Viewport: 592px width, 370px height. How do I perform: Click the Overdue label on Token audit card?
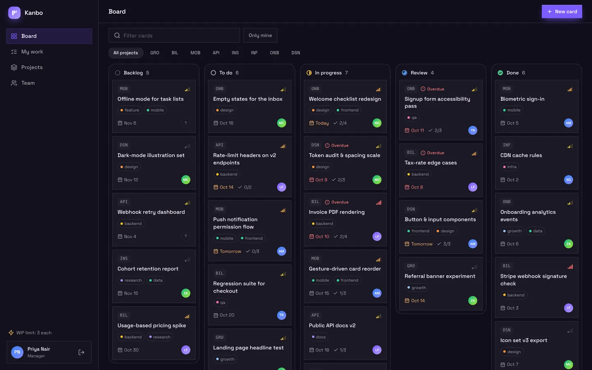pos(337,145)
